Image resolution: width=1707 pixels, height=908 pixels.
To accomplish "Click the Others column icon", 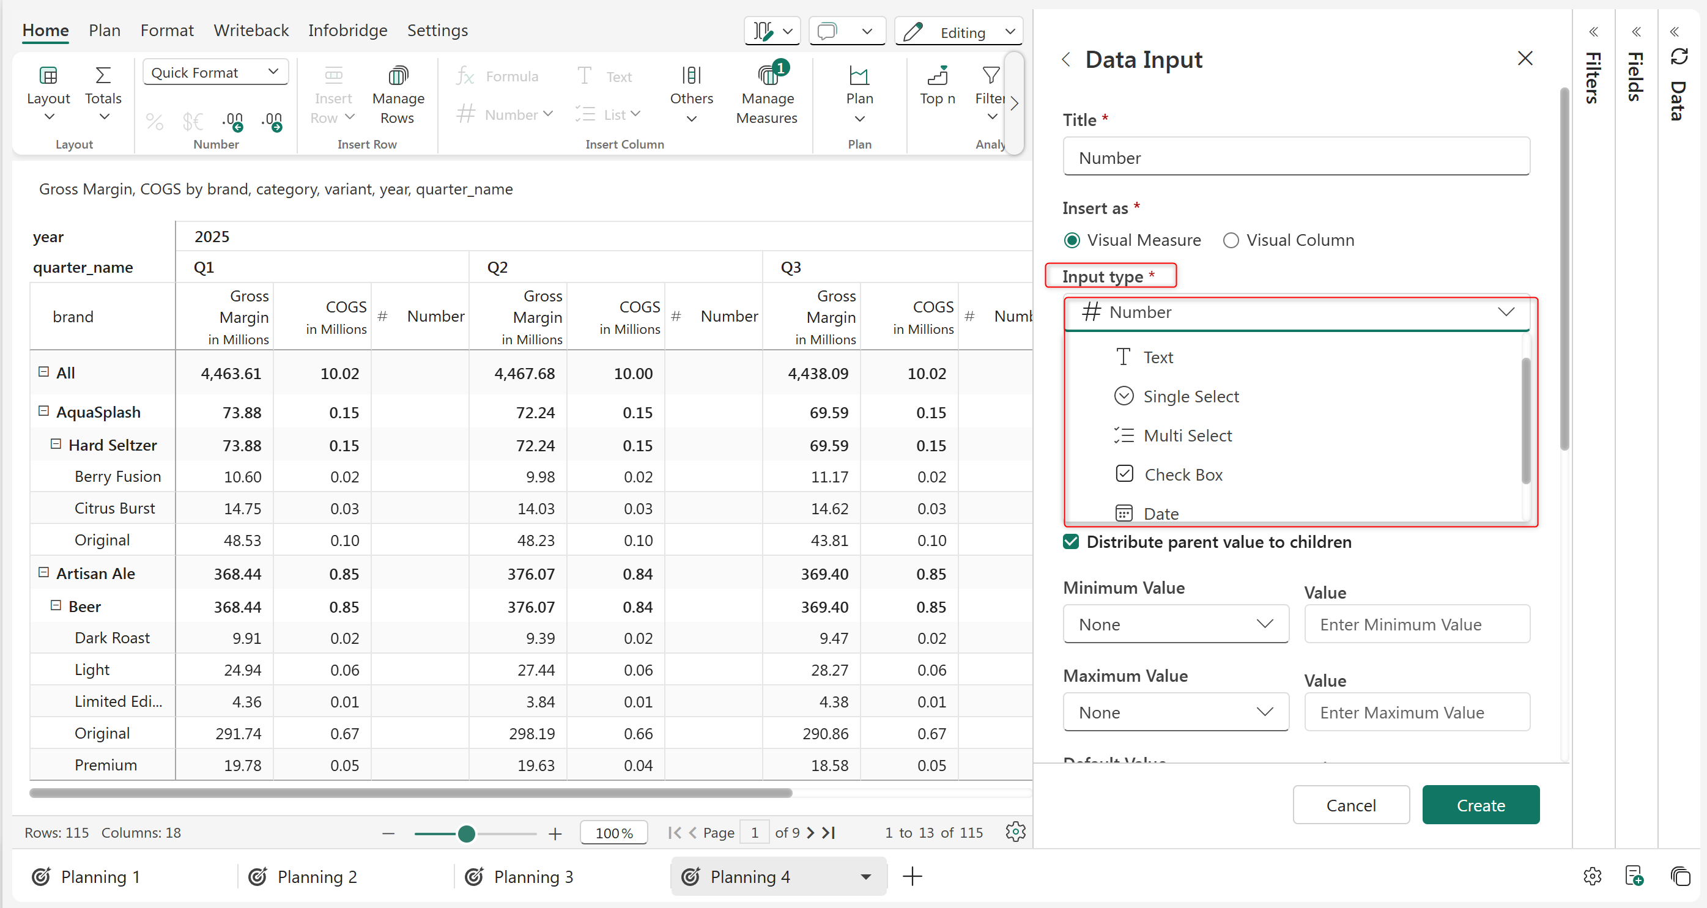I will point(691,75).
